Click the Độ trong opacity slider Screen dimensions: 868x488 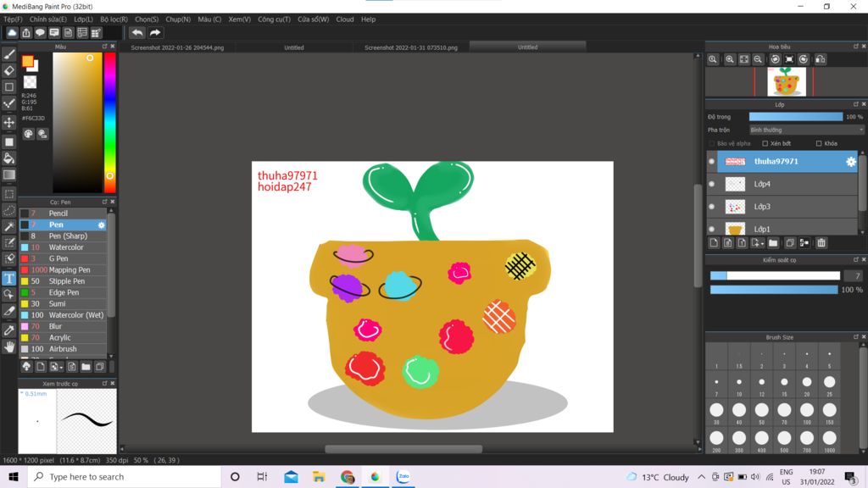[795, 117]
